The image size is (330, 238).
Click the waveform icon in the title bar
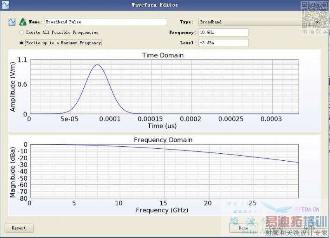coord(6,5)
